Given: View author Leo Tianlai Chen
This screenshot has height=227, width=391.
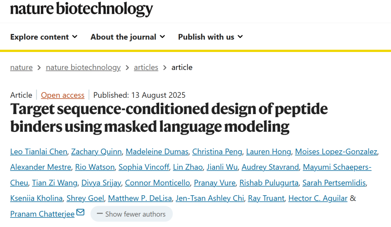Looking at the screenshot, I should pos(39,152).
